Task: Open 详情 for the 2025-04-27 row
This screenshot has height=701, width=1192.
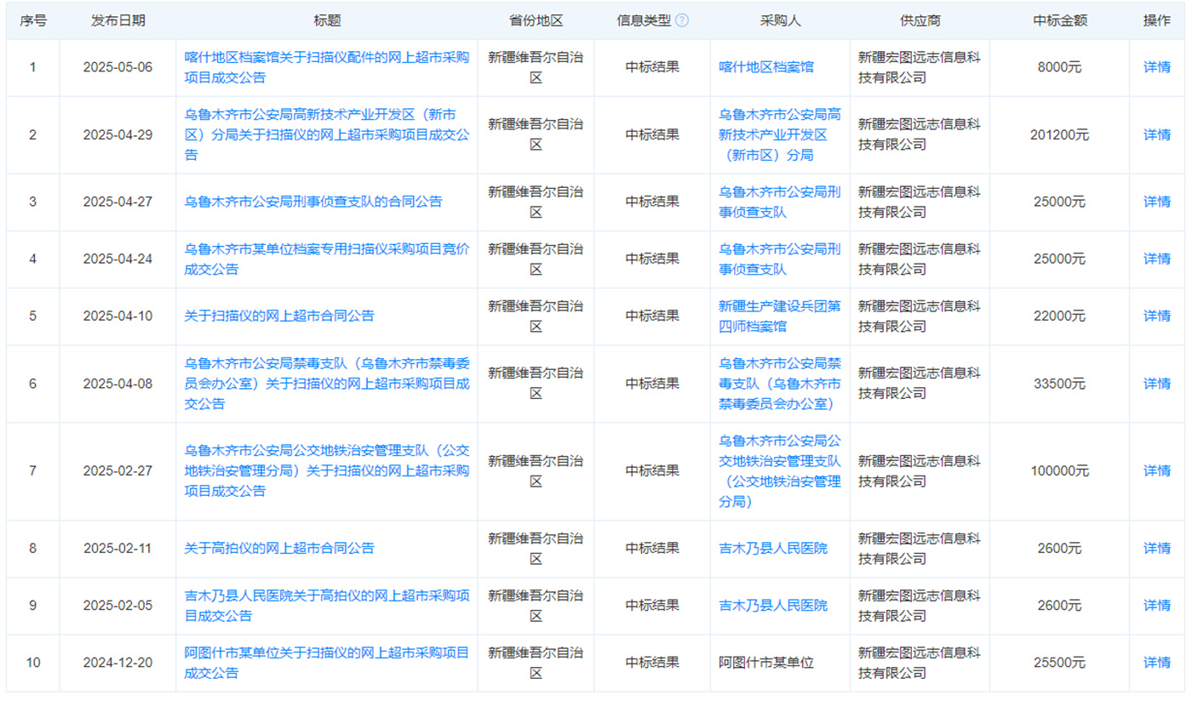Action: point(1157,202)
